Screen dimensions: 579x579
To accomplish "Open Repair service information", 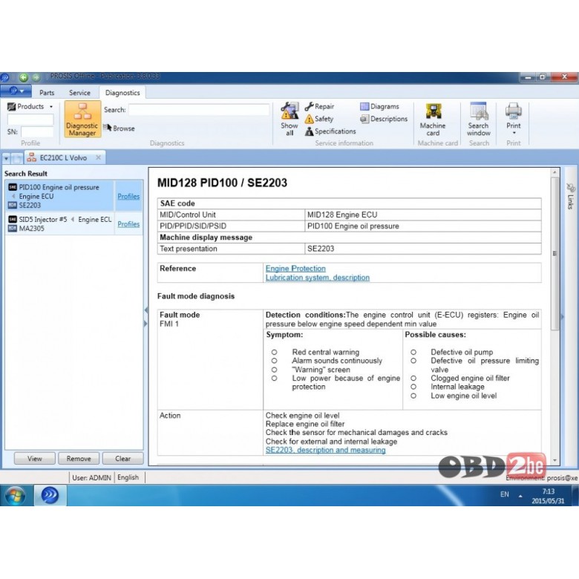I will tap(319, 106).
